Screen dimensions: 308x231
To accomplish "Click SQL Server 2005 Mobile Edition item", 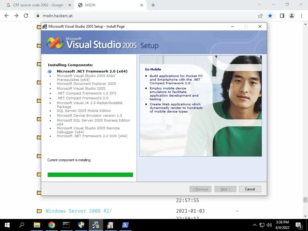I will point(84,111).
